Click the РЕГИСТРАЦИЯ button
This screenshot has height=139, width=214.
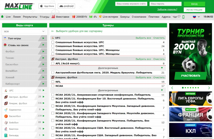194,10
